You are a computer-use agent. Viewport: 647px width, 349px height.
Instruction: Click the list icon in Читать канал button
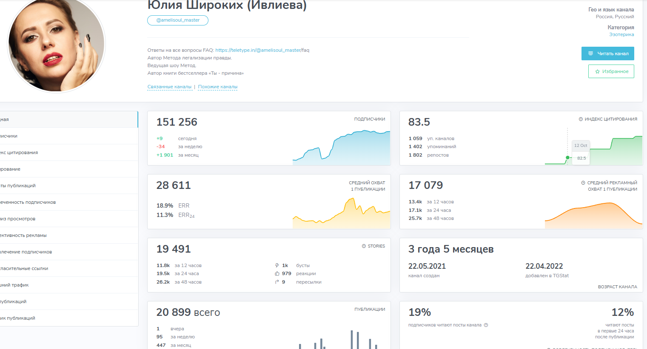coord(590,53)
